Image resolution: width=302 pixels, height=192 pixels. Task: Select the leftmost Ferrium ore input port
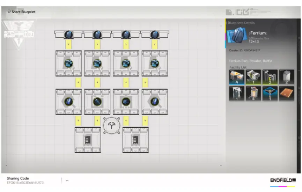coord(68,34)
